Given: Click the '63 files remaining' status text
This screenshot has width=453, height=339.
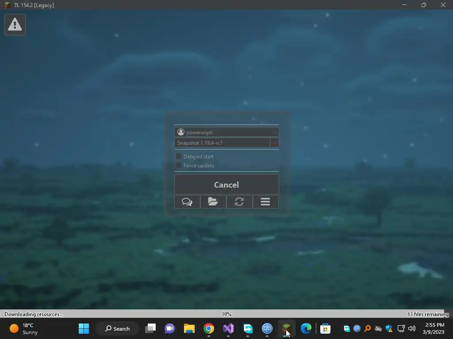Looking at the screenshot, I should tap(428, 314).
